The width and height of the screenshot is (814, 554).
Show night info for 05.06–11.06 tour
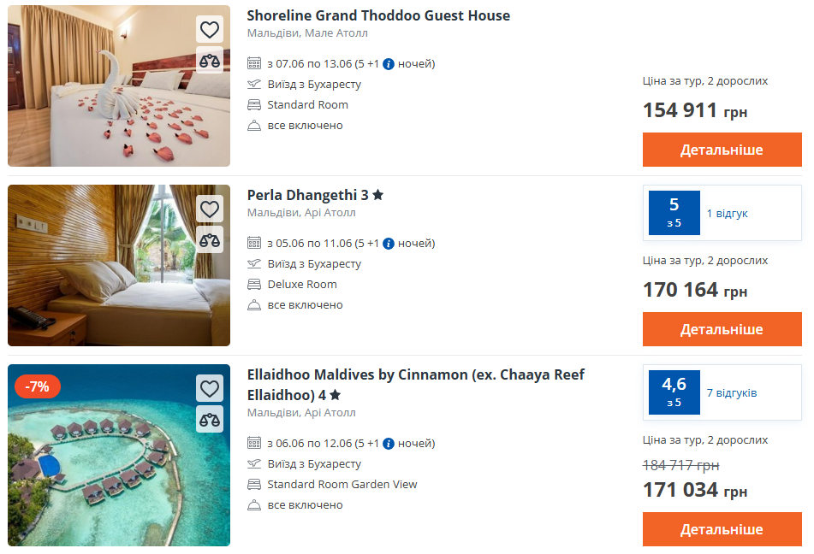(x=389, y=244)
